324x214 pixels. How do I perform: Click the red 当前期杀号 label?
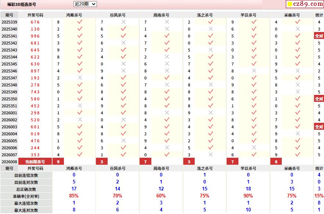(35, 162)
